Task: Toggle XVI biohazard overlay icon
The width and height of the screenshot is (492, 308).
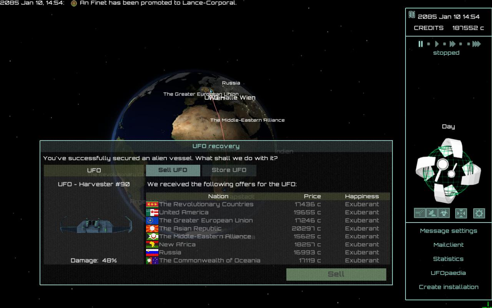Action: (444, 213)
